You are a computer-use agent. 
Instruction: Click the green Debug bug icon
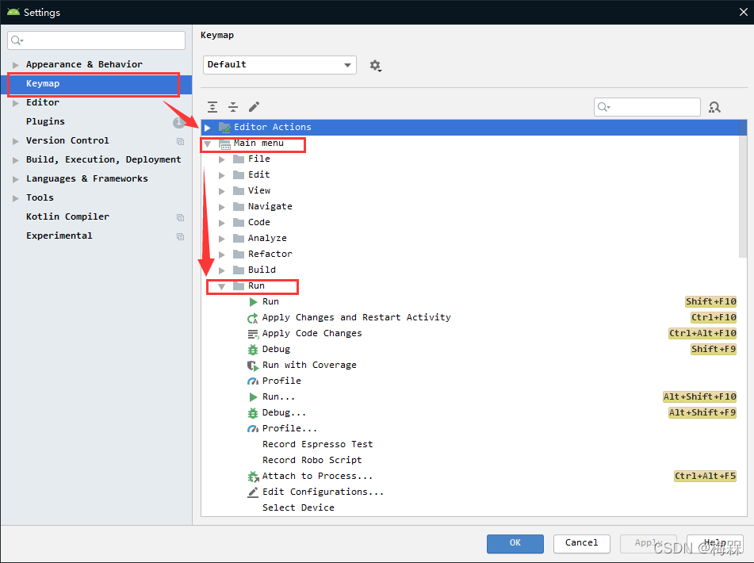[253, 350]
